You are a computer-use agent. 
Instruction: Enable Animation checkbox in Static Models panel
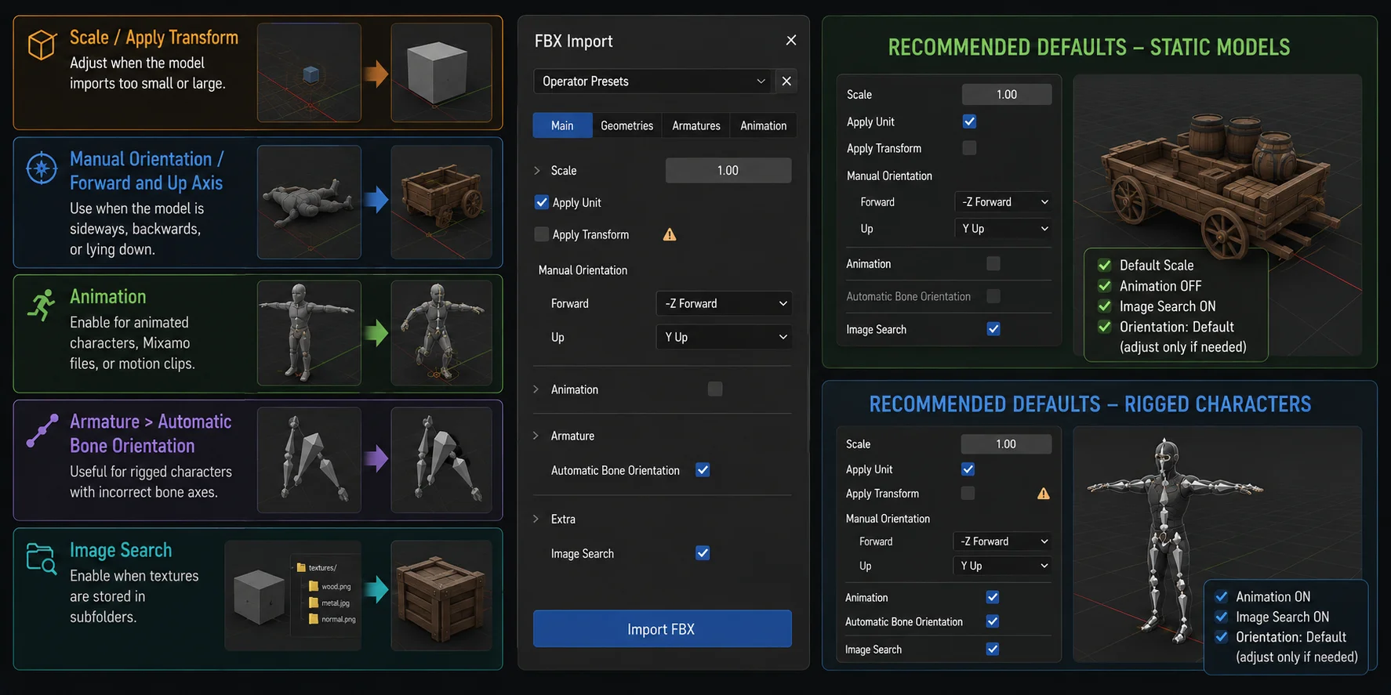click(x=993, y=263)
